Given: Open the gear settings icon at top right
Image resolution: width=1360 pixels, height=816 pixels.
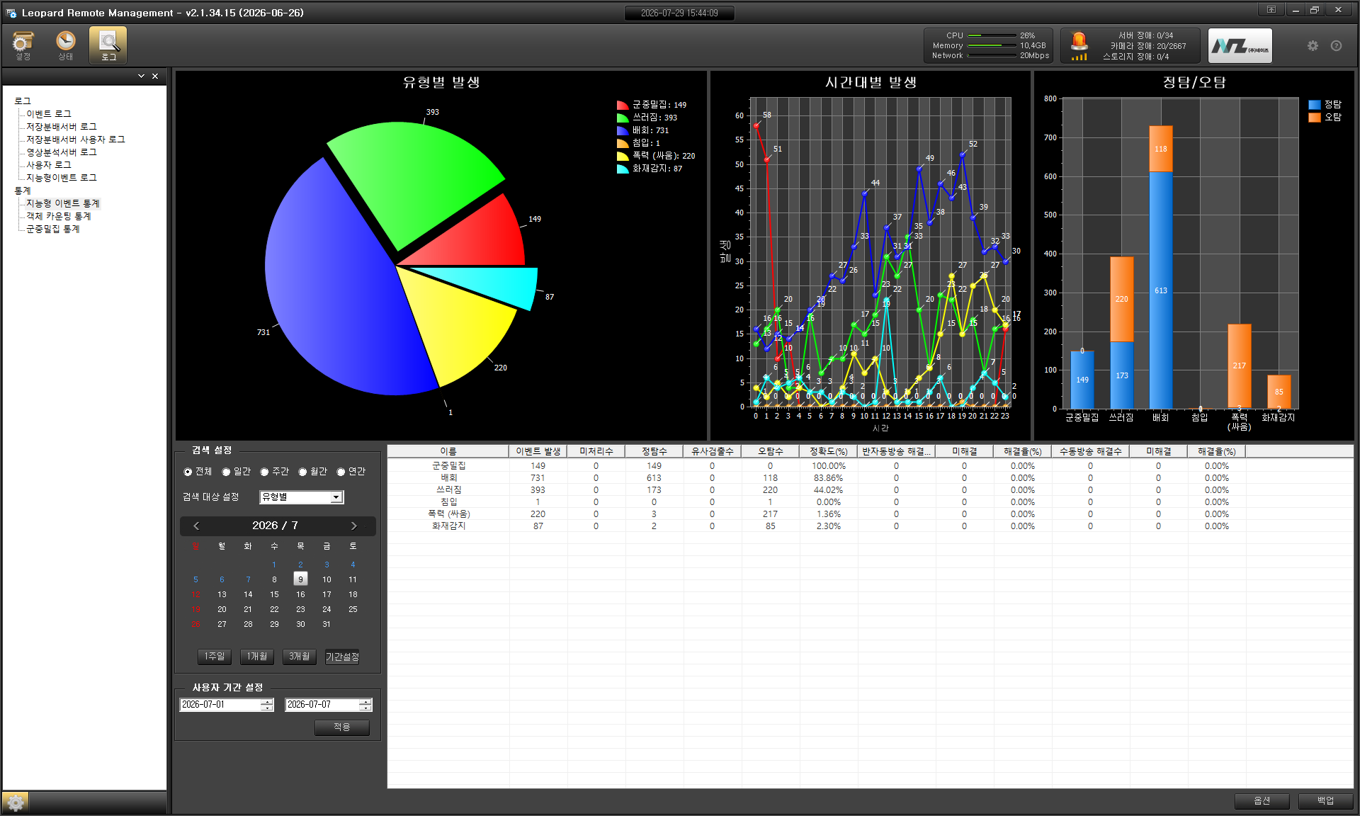Looking at the screenshot, I should click(x=1313, y=46).
